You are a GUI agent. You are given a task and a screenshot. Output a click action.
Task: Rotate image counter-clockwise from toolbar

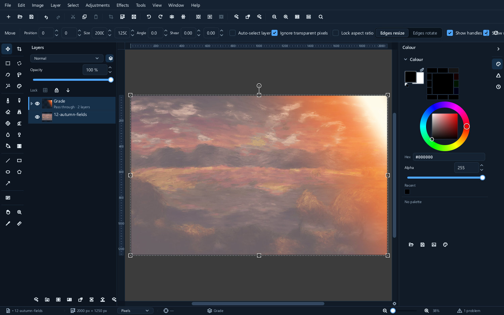pos(149,17)
